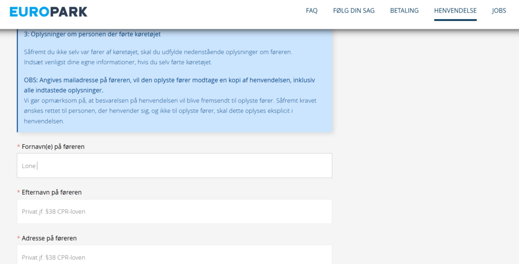Click the EuroPark logo
519x264 pixels.
(x=49, y=12)
